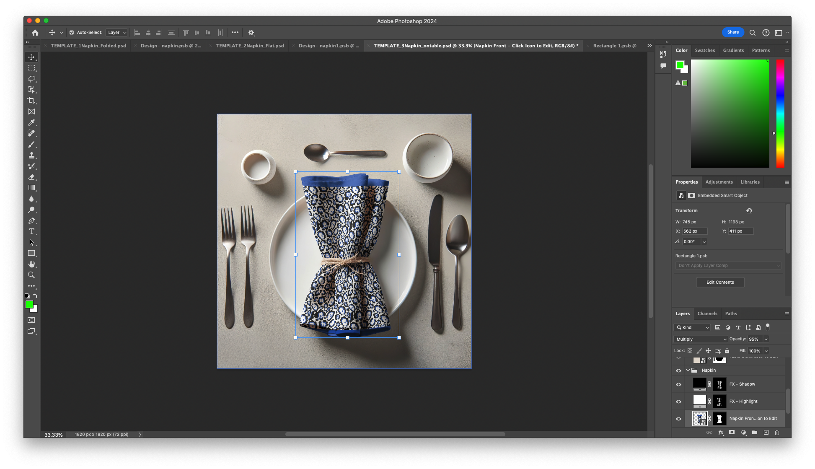Click the delete layer trash icon

777,433
